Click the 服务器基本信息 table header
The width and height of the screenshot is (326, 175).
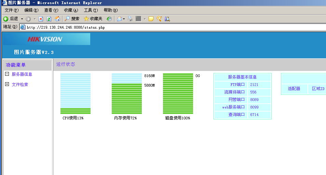(243, 77)
